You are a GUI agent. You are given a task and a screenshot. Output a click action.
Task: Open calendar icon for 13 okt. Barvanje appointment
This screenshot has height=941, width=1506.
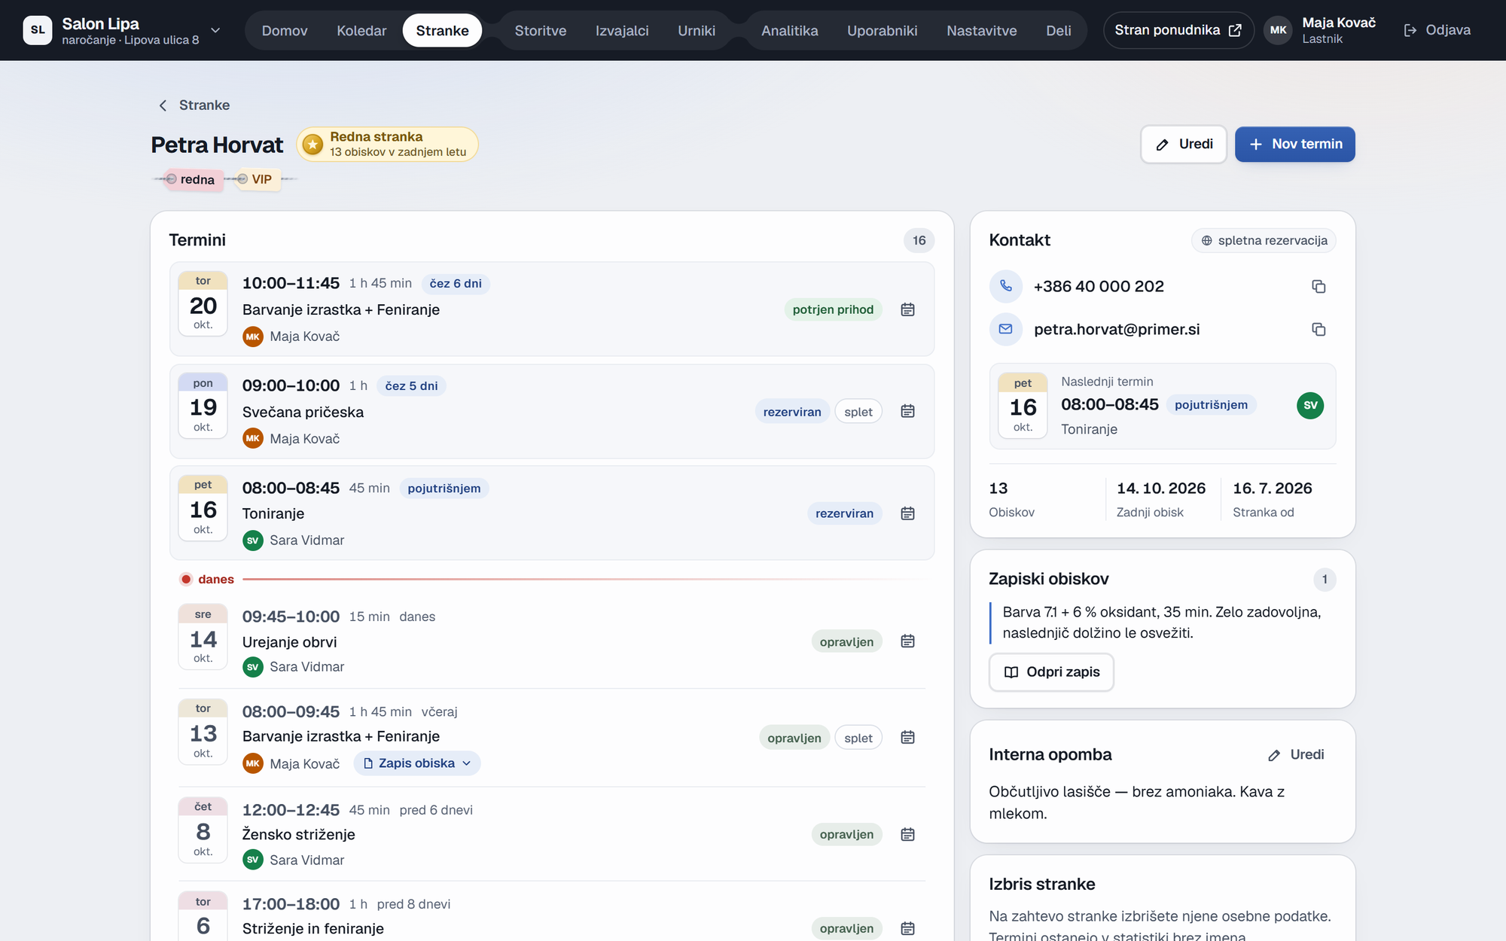[907, 738]
